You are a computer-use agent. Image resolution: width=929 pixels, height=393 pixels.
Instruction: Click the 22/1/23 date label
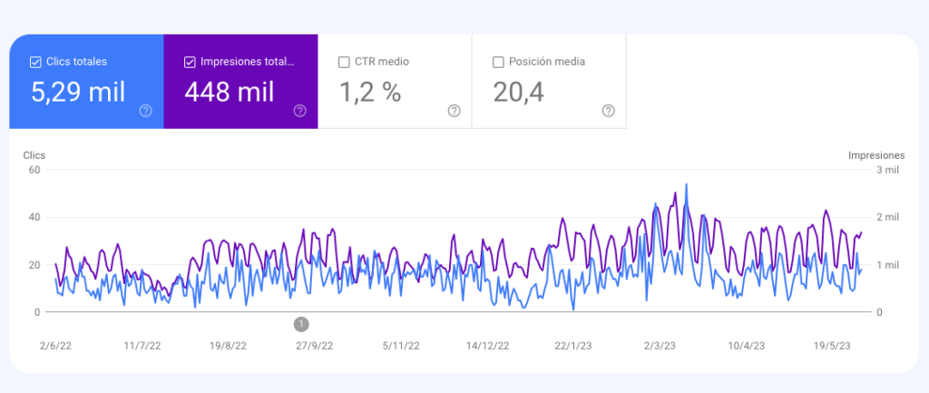[572, 346]
